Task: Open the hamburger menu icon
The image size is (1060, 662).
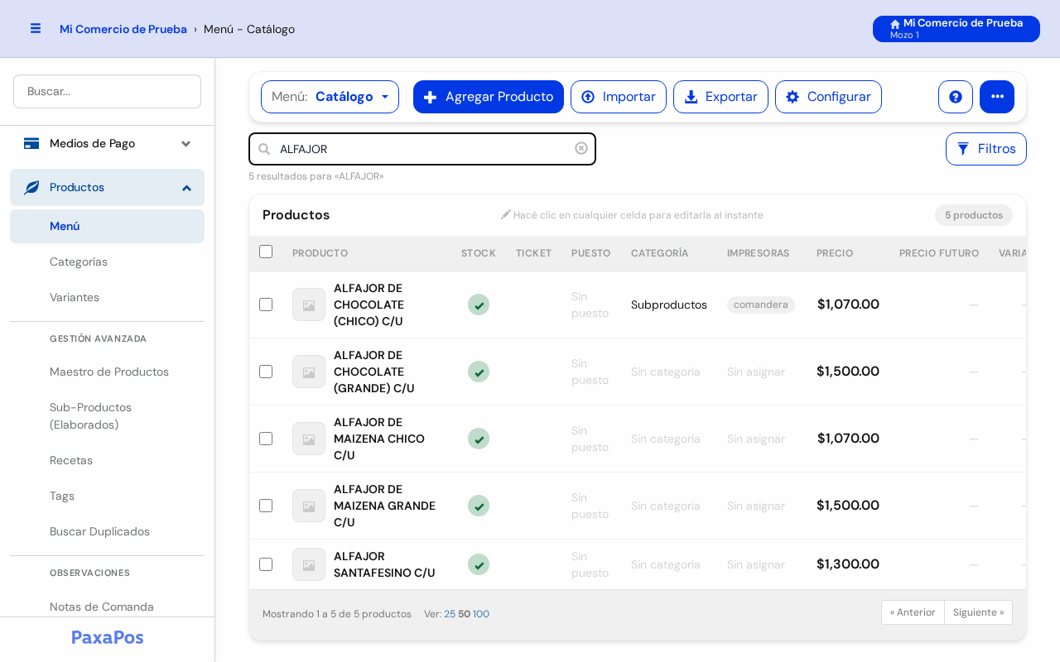Action: point(36,28)
